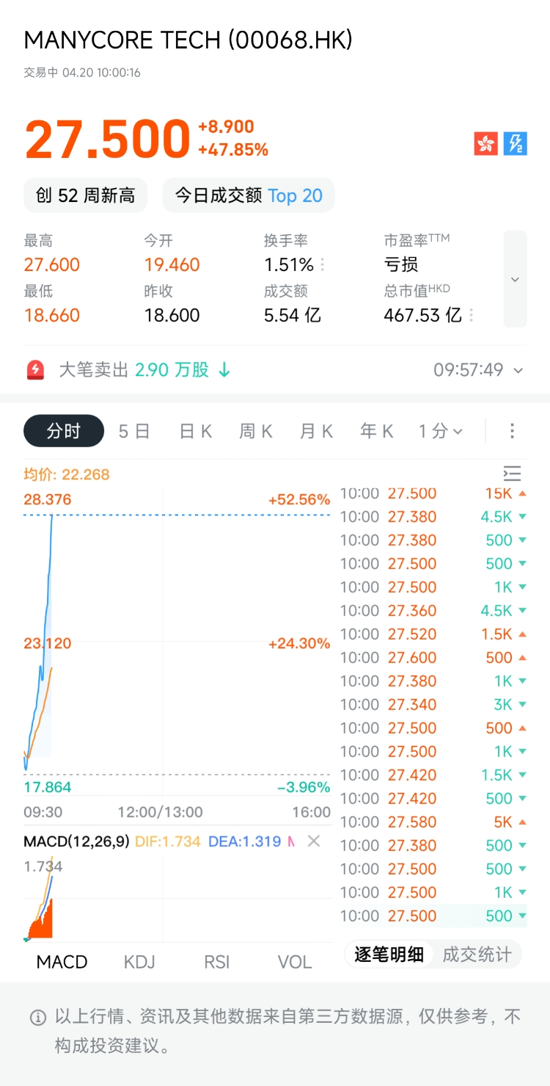This screenshot has height=1086, width=550.
Task: Tap the dots icon next to 总市值 467.53 亿
Action: pos(471,316)
